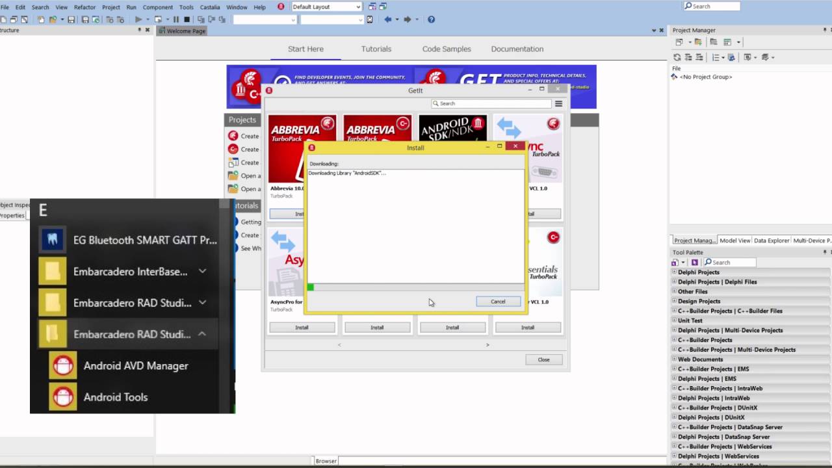This screenshot has height=468, width=832.
Task: Select the Data Explorer tab
Action: (x=772, y=240)
